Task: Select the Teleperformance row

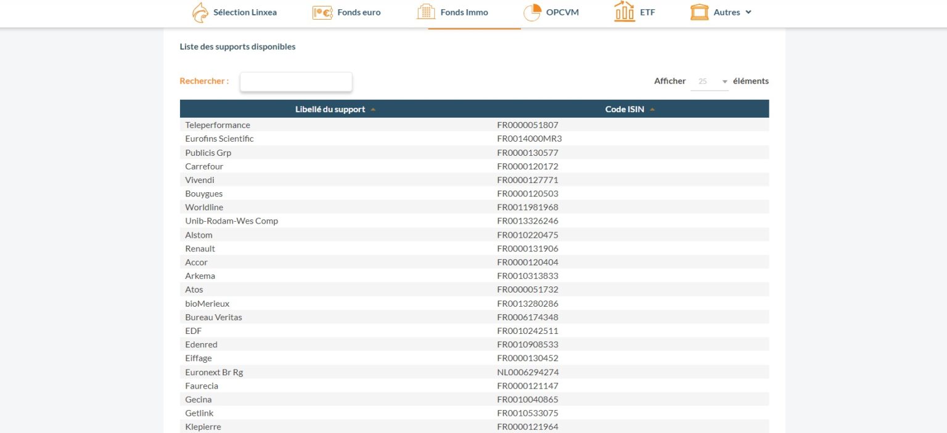Action: pos(218,125)
